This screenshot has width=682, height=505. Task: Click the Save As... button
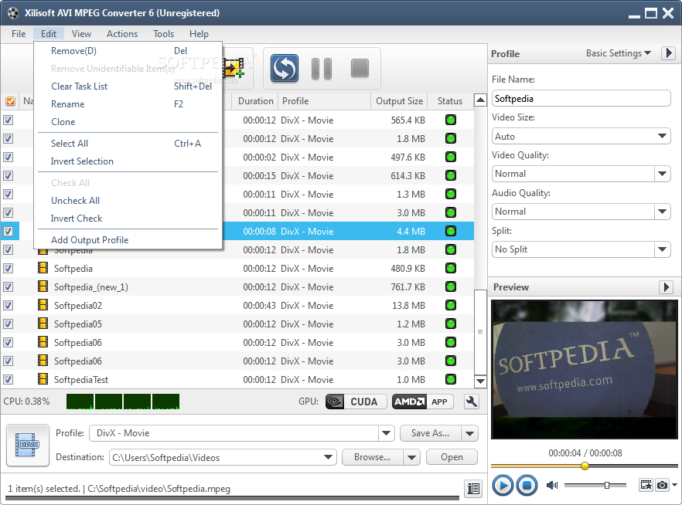[430, 433]
